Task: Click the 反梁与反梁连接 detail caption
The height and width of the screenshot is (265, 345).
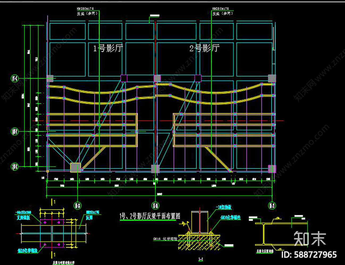Action: (x=265, y=251)
